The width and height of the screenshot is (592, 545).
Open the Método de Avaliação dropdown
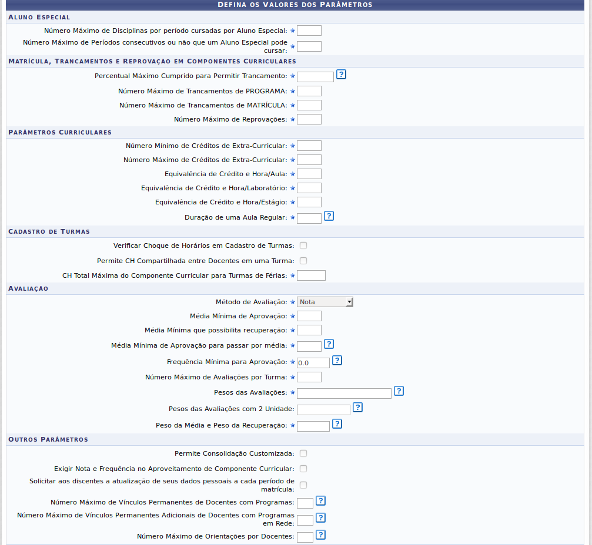click(x=325, y=302)
